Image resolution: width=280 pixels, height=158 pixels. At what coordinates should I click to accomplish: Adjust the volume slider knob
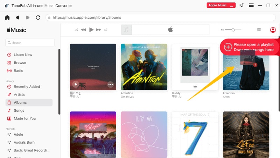233,30
